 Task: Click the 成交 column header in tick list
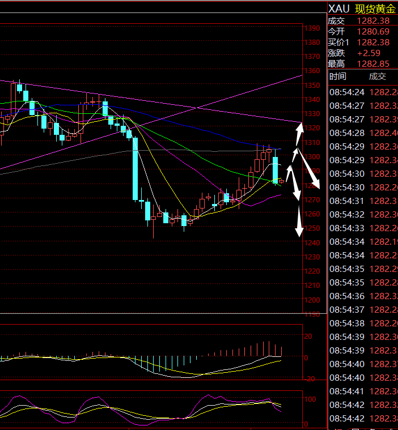(377, 76)
